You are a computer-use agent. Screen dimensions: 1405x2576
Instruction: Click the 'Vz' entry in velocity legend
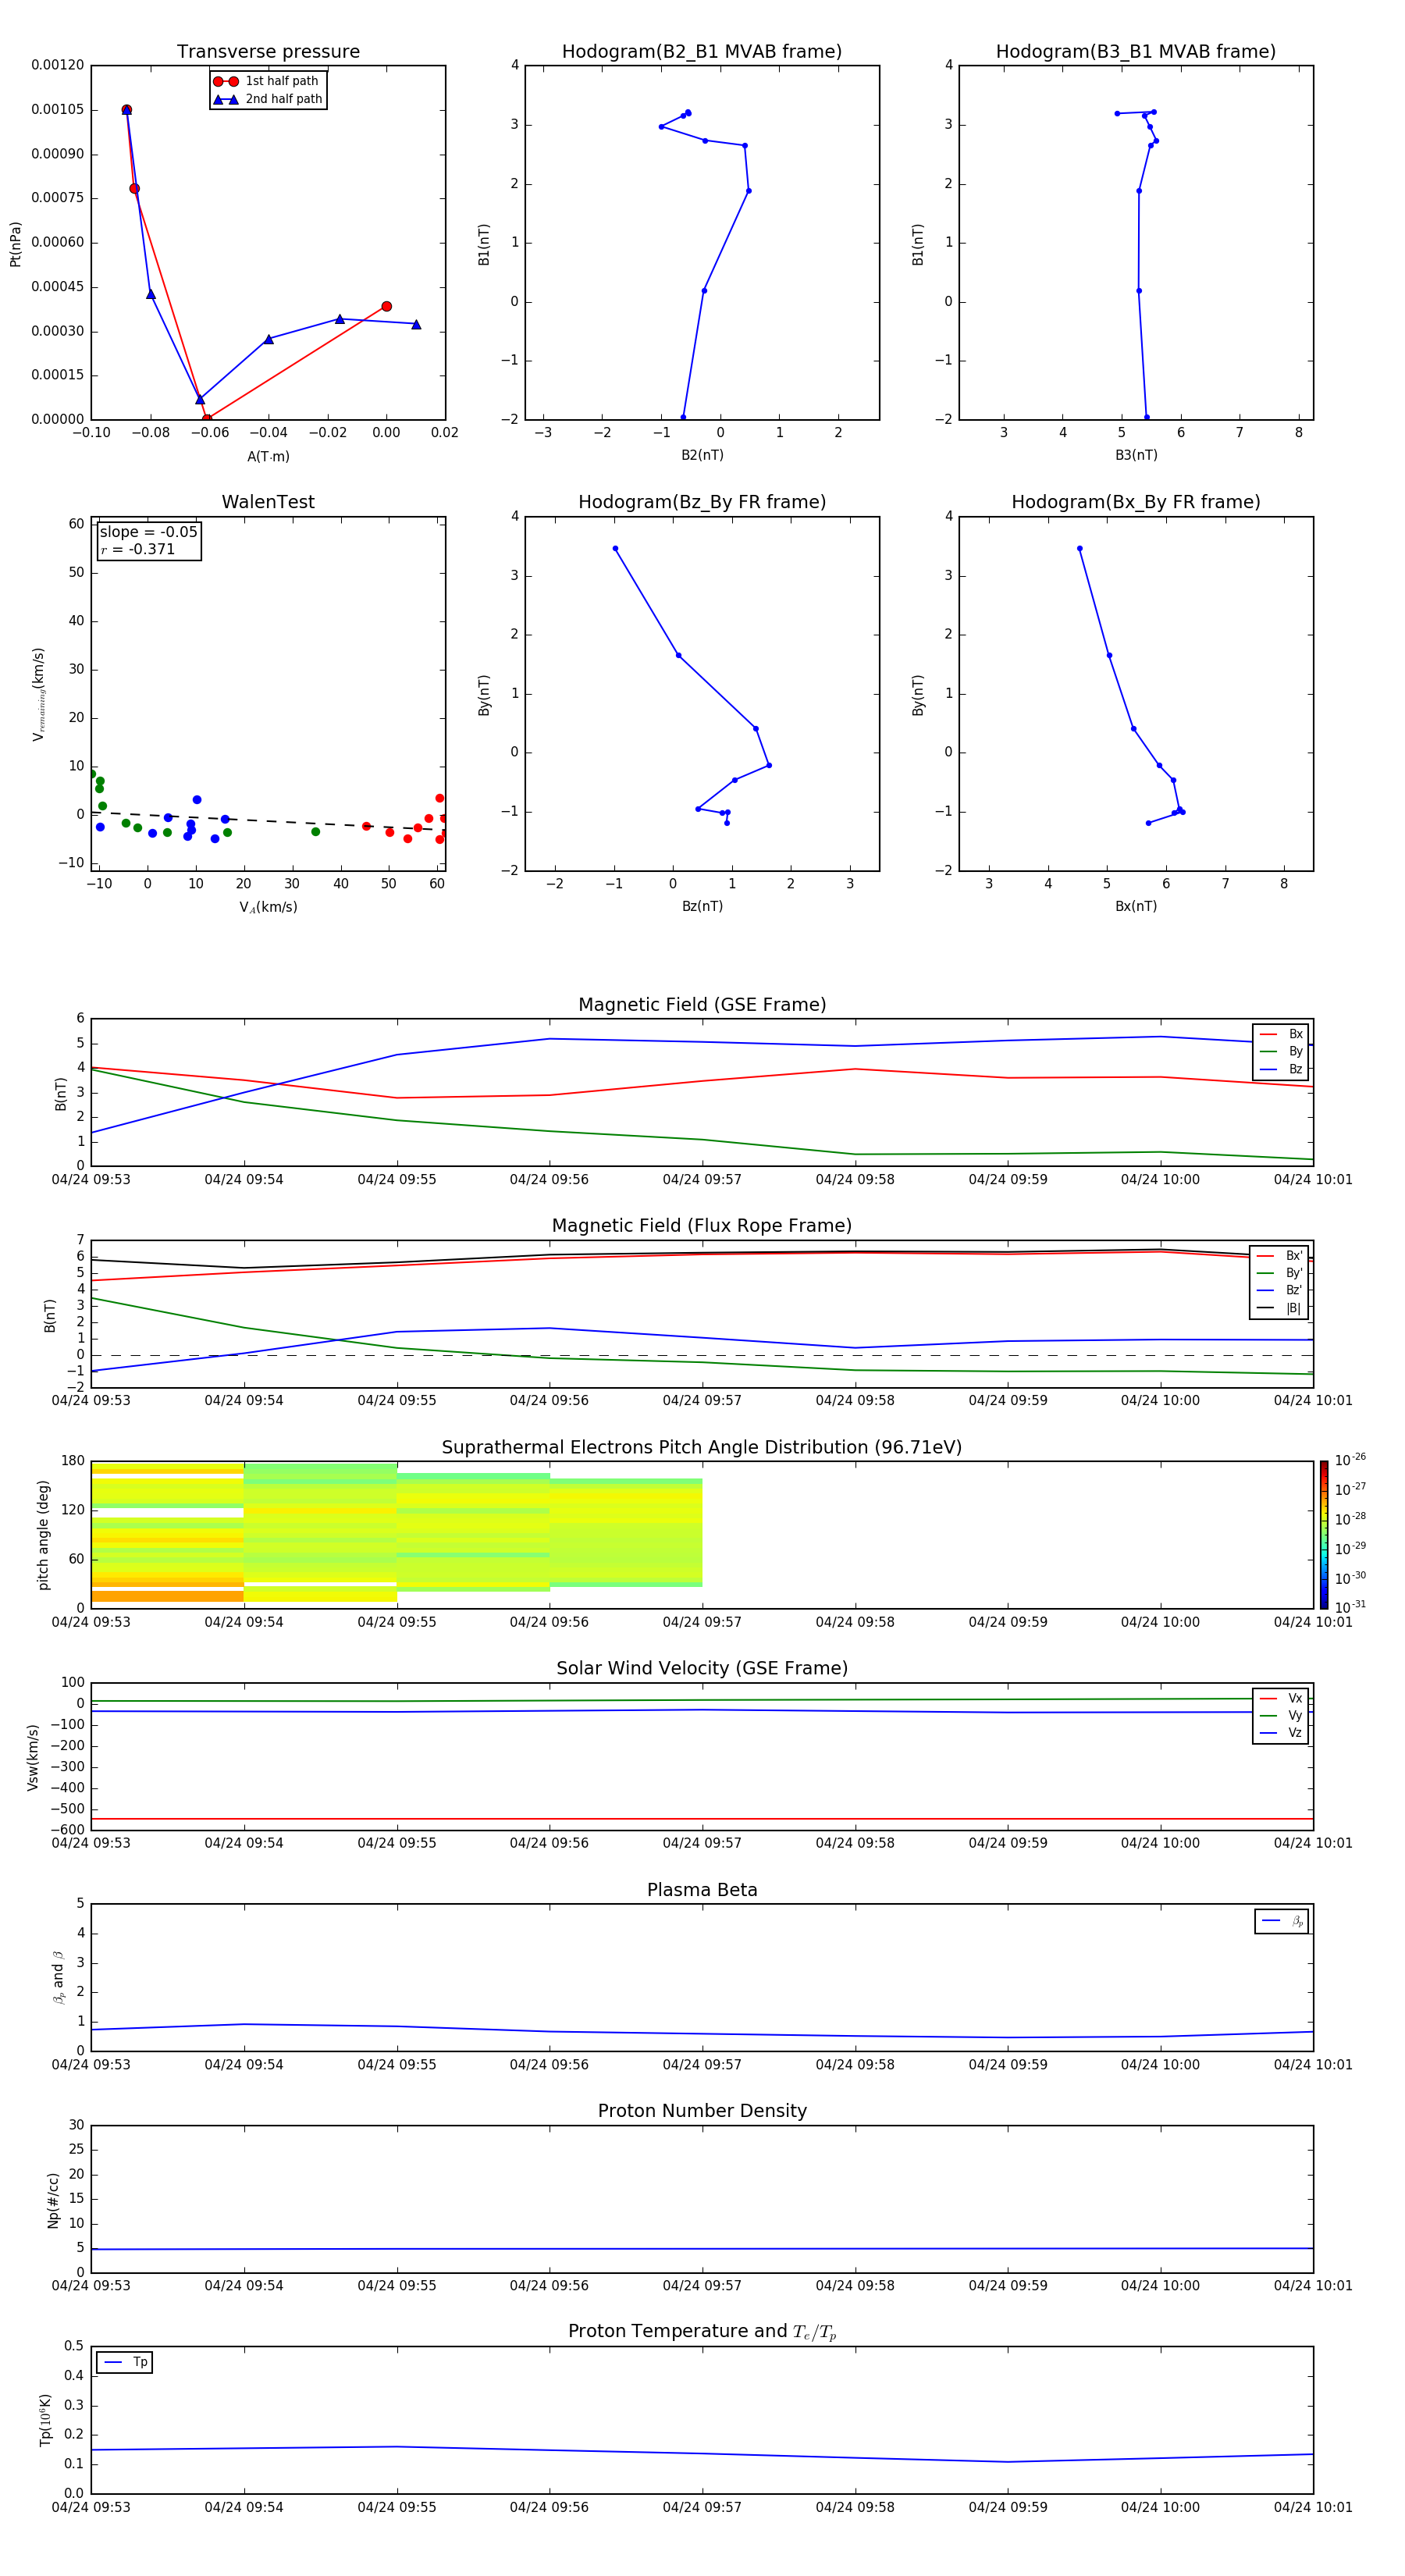tap(1281, 1733)
